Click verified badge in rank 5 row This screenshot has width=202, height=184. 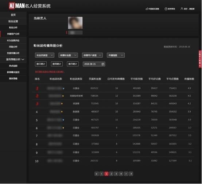click(63, 120)
